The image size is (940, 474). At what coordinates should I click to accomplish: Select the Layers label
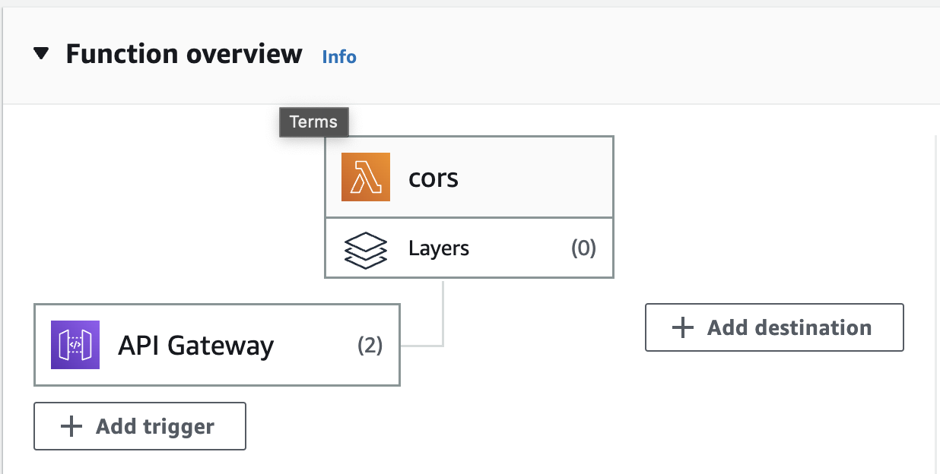click(x=439, y=248)
